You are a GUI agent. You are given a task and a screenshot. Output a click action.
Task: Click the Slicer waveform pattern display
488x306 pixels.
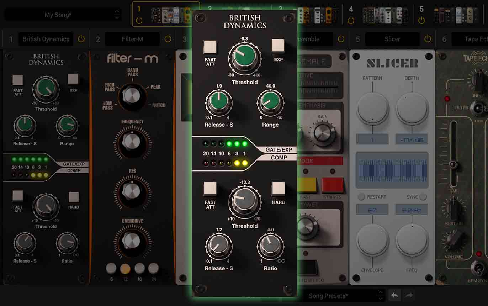[x=392, y=170]
